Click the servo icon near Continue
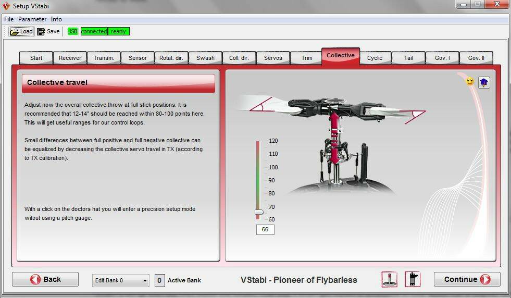The image size is (511, 298). pos(413,279)
